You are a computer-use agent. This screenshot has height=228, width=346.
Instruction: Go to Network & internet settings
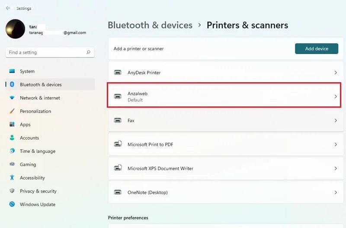[50, 98]
